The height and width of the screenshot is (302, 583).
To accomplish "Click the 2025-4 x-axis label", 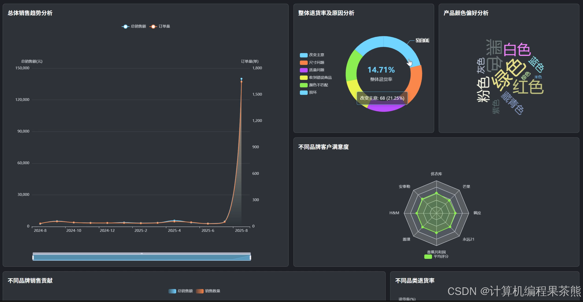I will tap(174, 231).
